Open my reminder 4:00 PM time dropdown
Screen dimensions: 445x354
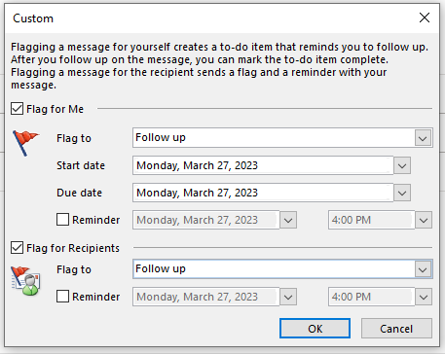point(424,220)
